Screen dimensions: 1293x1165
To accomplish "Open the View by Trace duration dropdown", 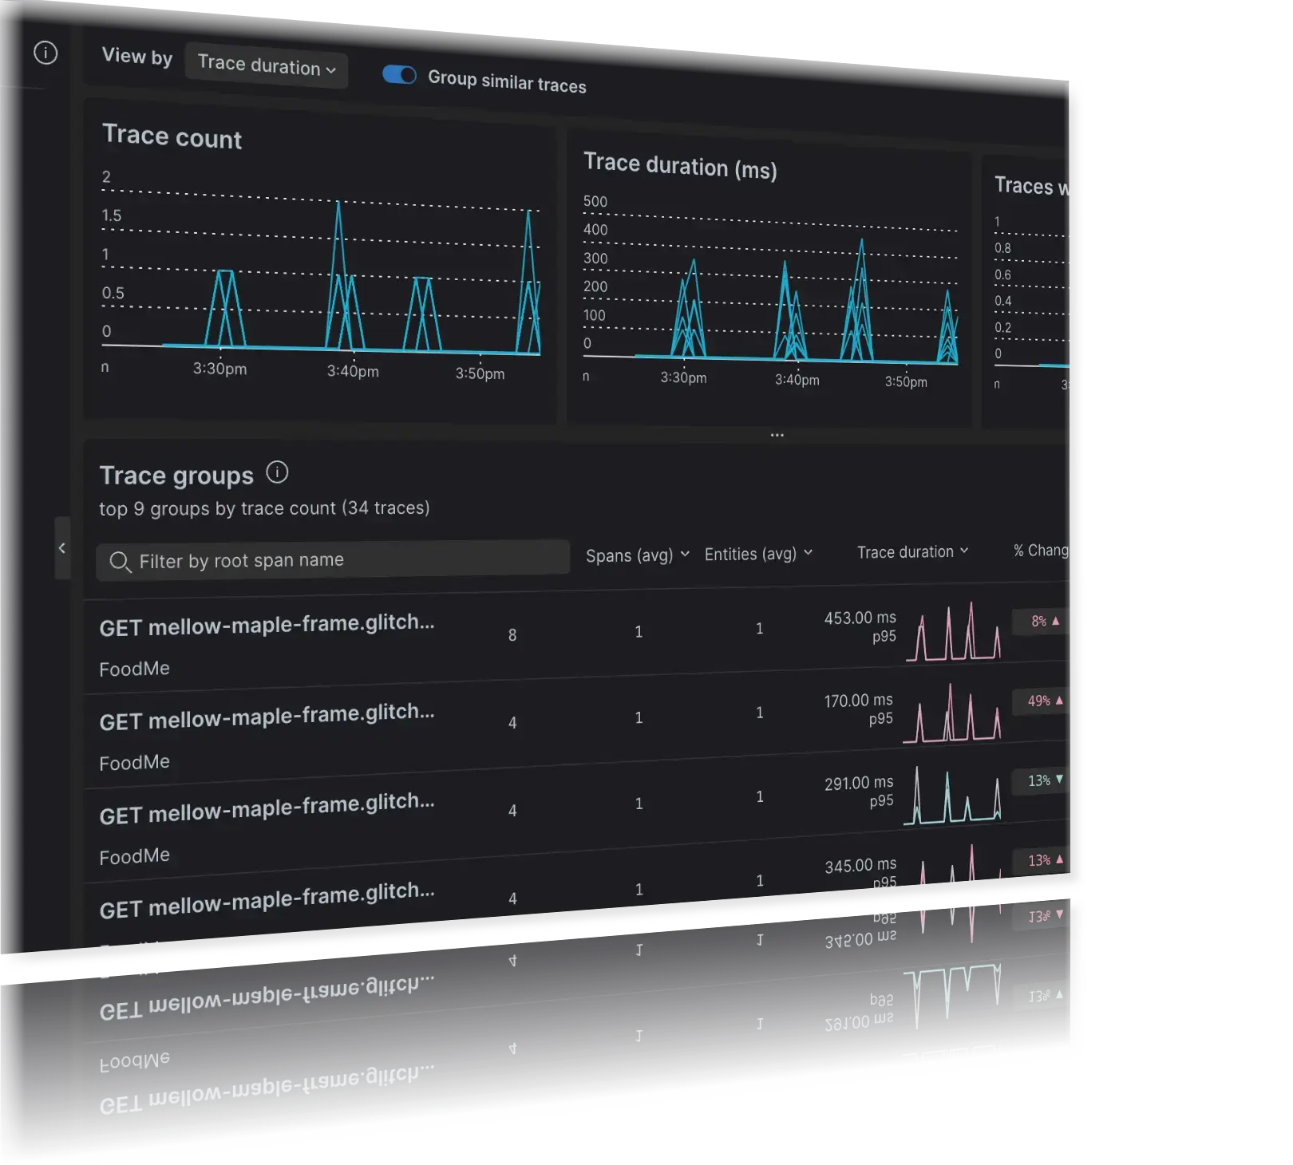I will (x=266, y=68).
